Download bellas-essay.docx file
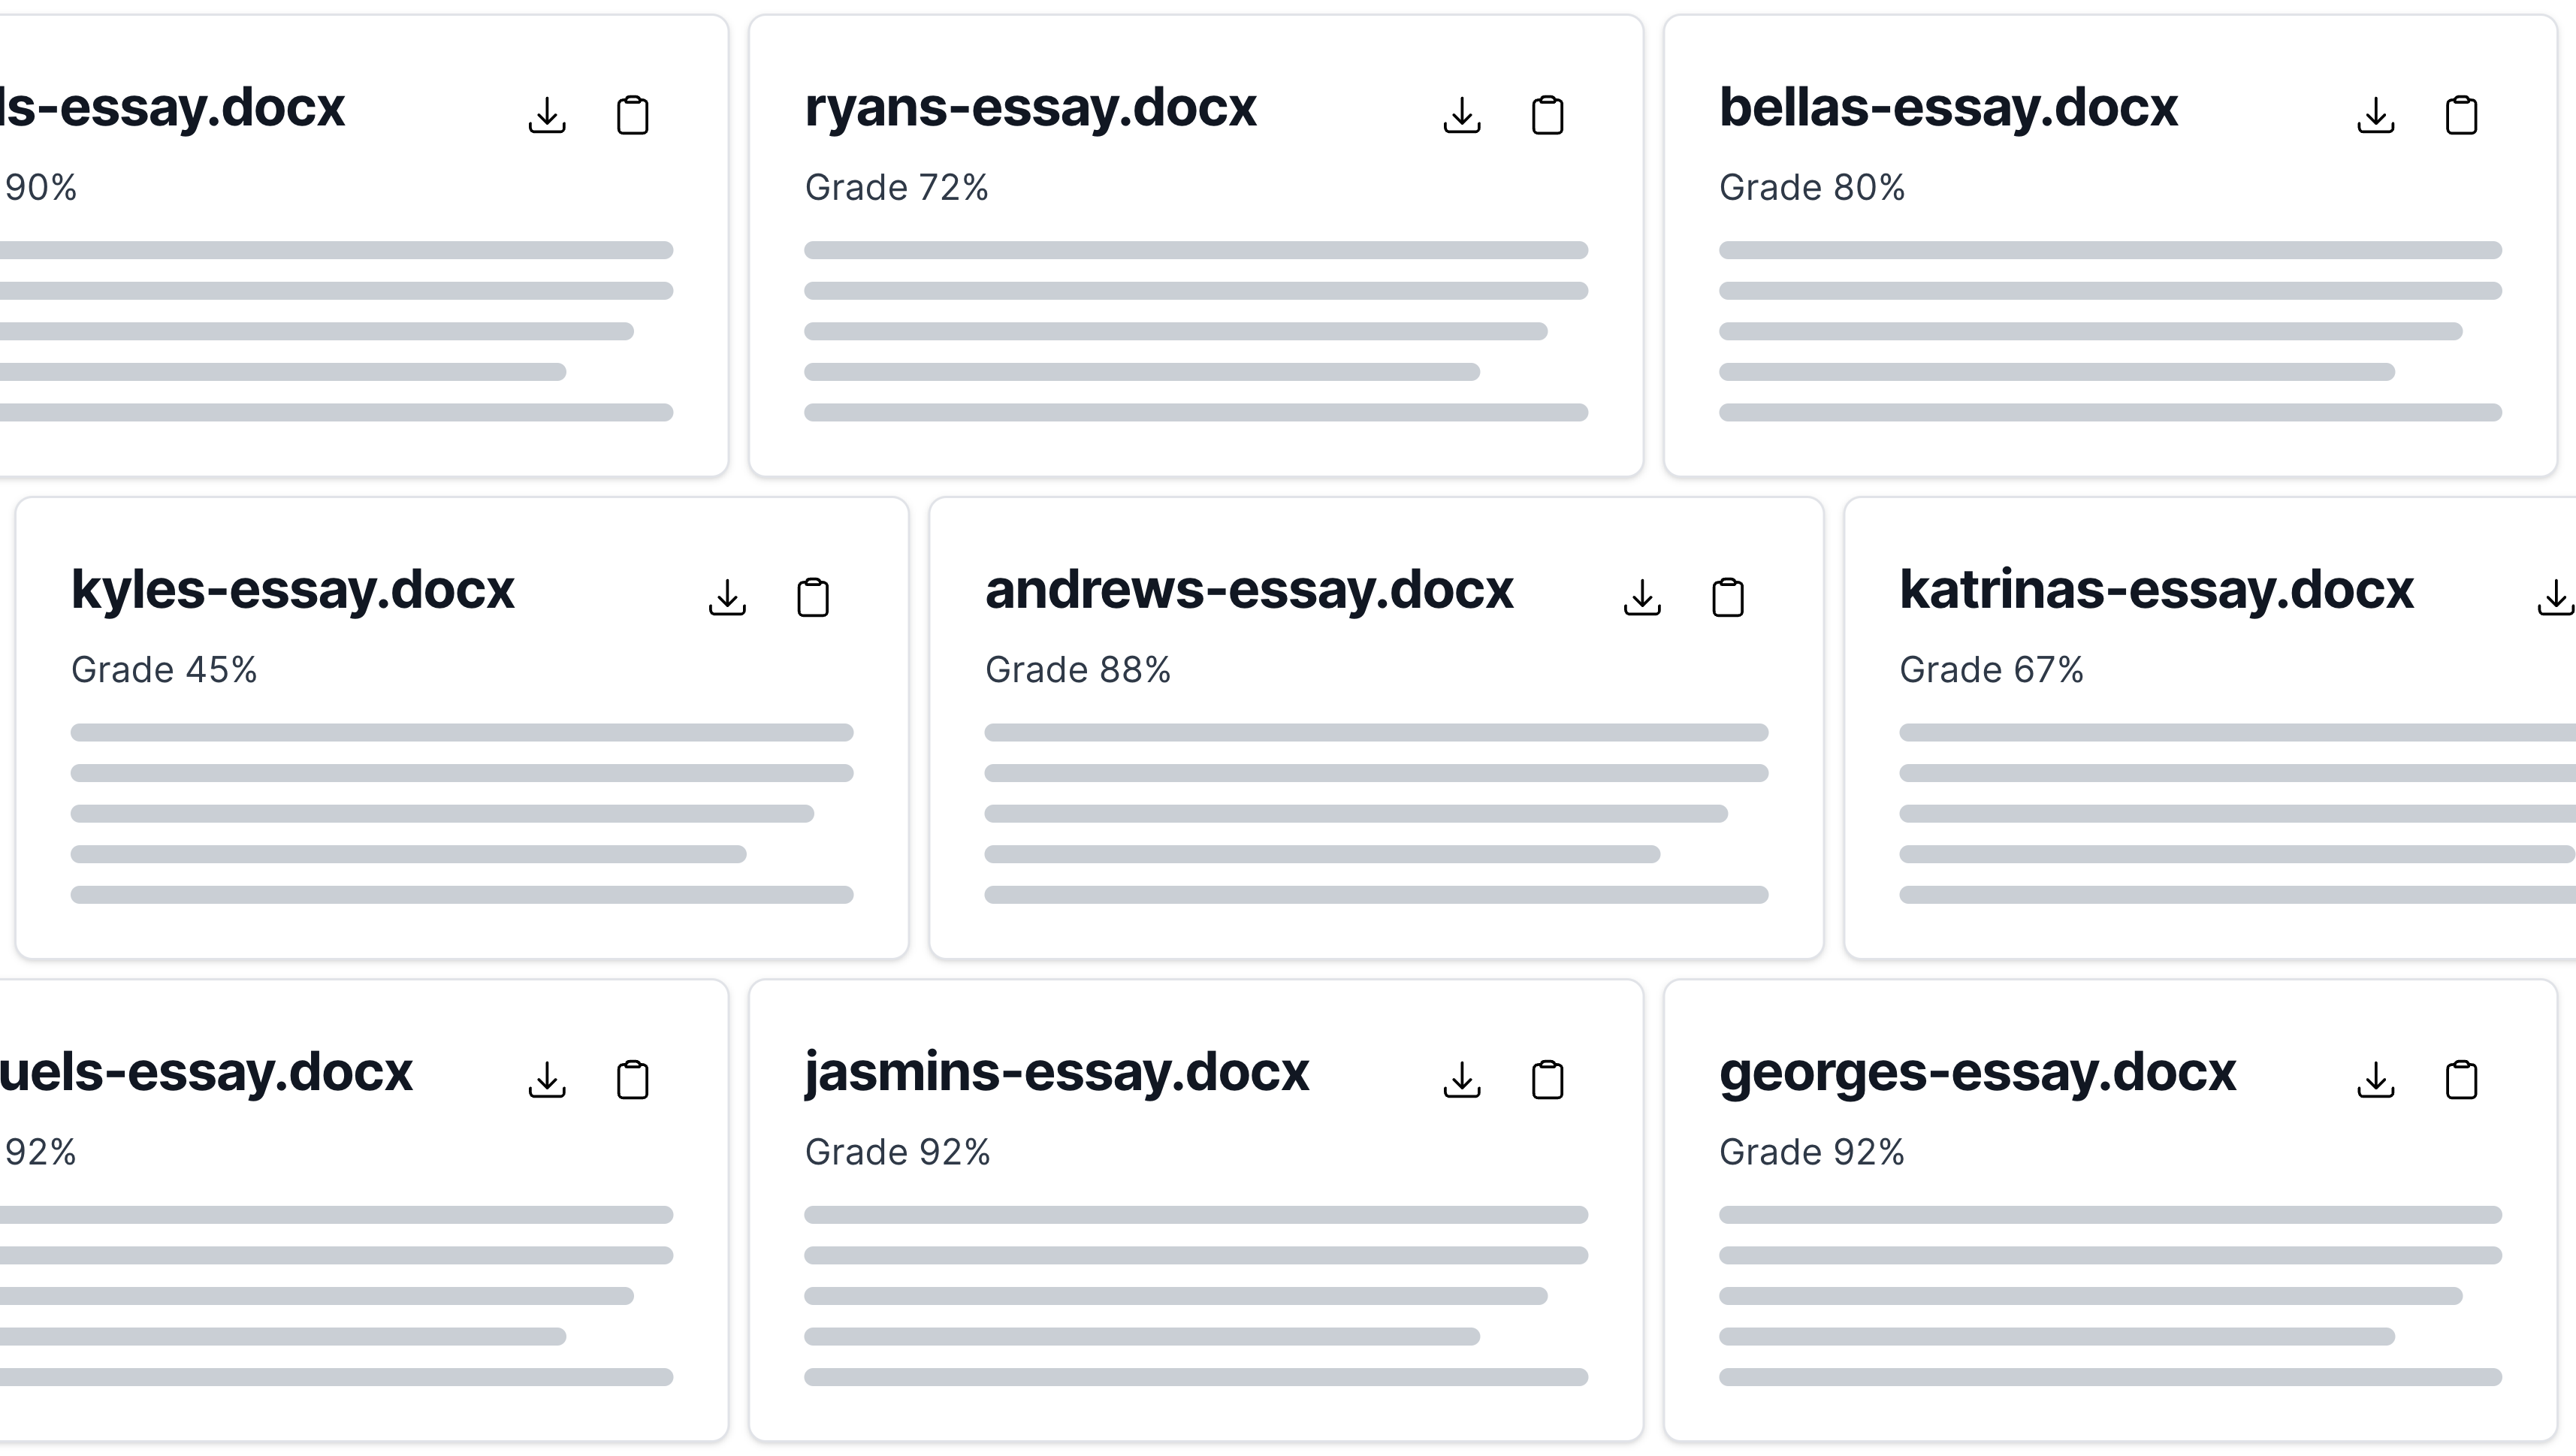2576x1456 pixels. (x=2376, y=115)
